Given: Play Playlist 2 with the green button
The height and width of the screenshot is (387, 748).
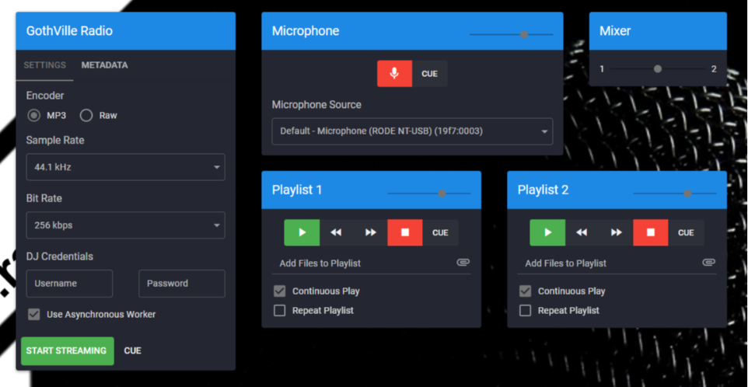Looking at the screenshot, I should point(547,232).
